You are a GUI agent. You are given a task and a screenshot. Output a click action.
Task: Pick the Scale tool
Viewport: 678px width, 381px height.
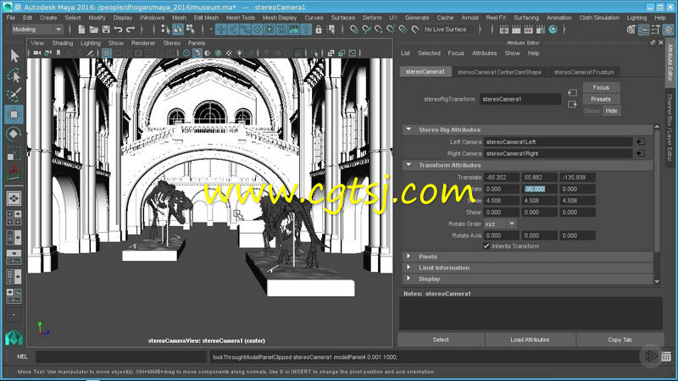[x=14, y=153]
